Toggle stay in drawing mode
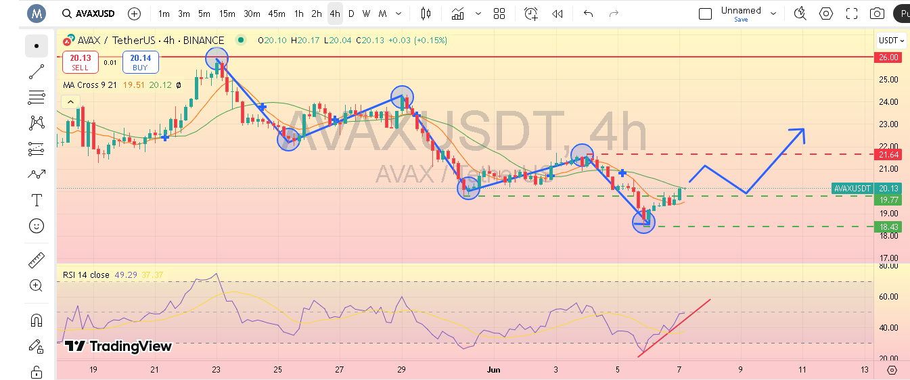This screenshot has height=380, width=910. (x=37, y=346)
